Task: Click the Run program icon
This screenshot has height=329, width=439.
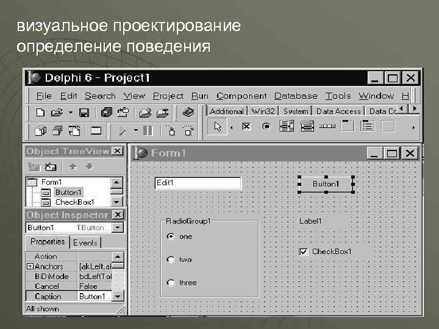Action: (x=122, y=130)
